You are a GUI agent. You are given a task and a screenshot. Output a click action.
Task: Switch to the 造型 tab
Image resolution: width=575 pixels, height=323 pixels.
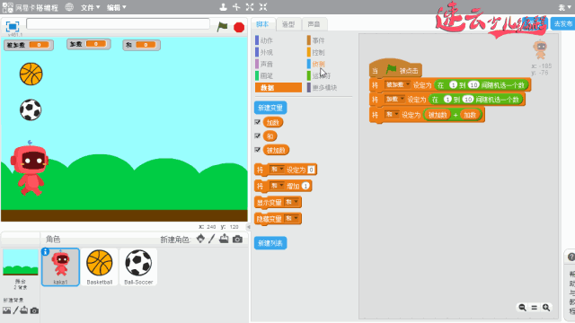point(288,24)
